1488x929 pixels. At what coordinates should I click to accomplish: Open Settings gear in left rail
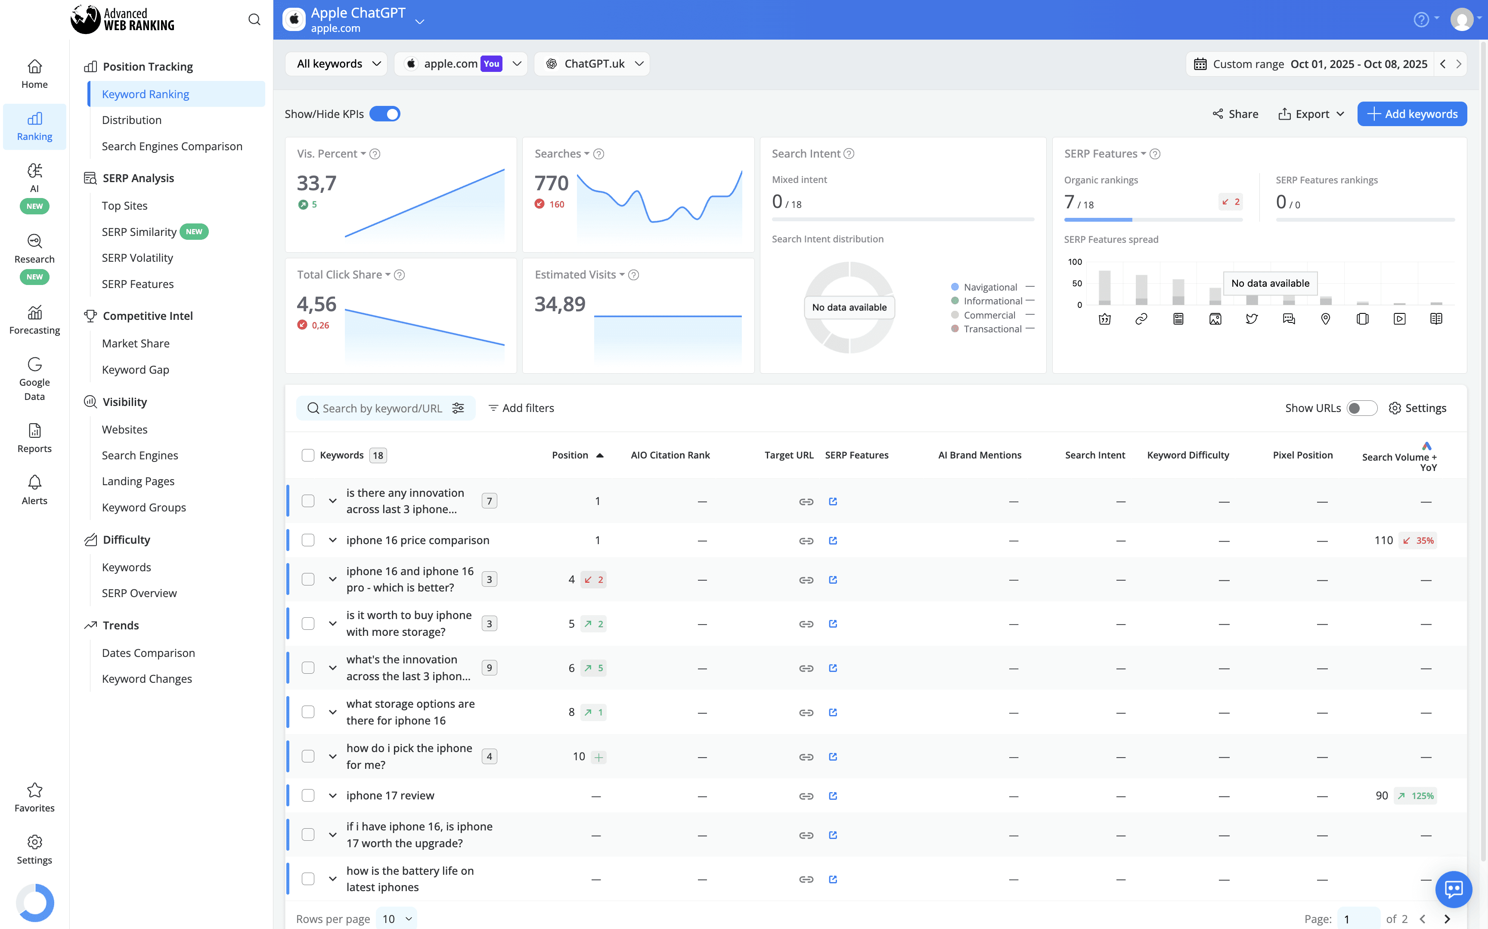pos(34,842)
